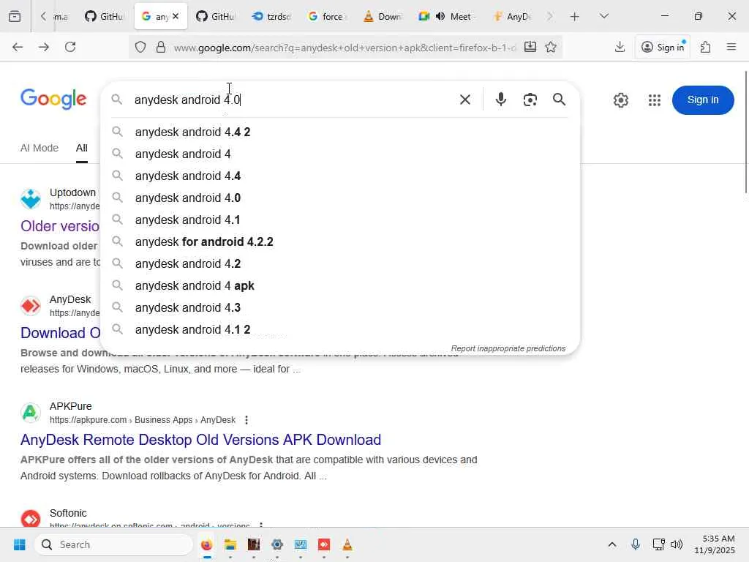Open Google quick settings gear

(x=620, y=100)
